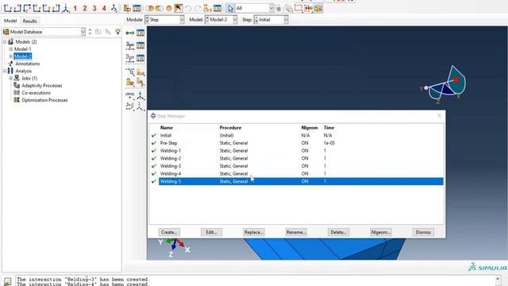Select Adaptivity Processes in the tree

[x=41, y=86]
